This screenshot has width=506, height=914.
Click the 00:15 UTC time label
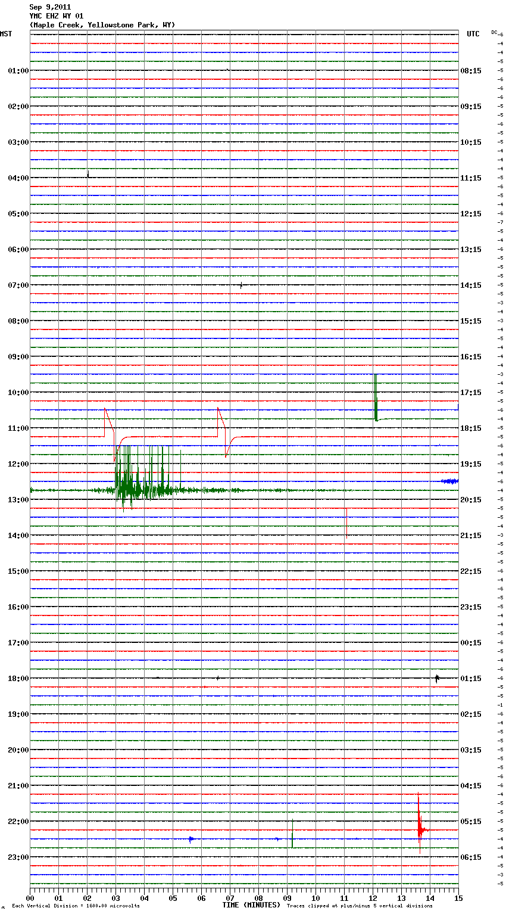tap(471, 643)
